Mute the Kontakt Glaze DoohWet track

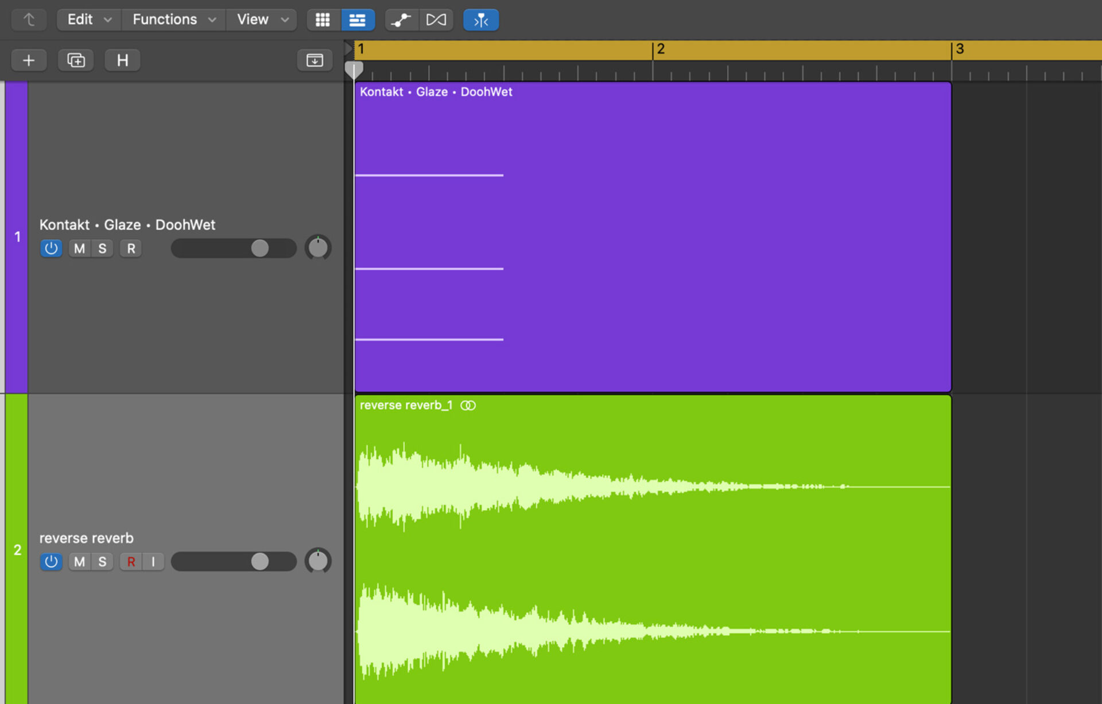point(79,248)
